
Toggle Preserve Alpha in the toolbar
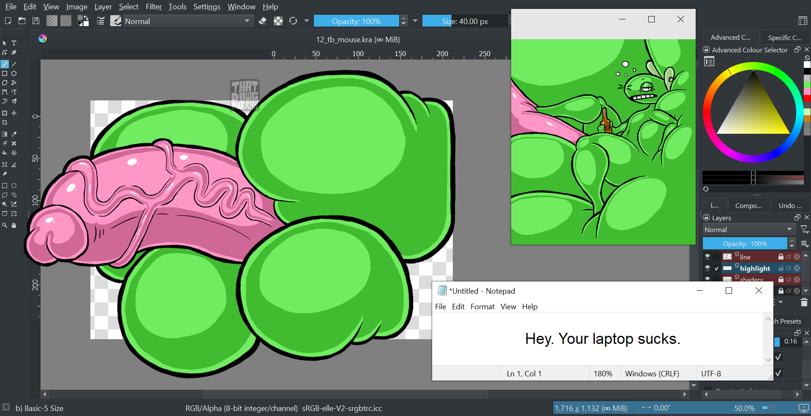coord(278,21)
